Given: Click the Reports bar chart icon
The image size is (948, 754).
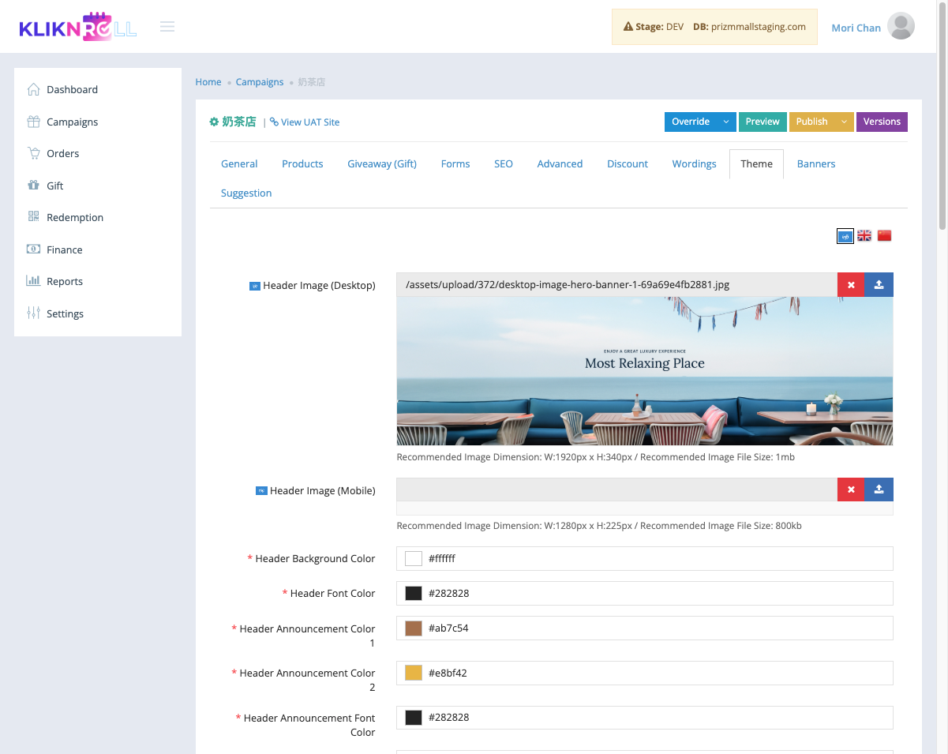Looking at the screenshot, I should (33, 281).
